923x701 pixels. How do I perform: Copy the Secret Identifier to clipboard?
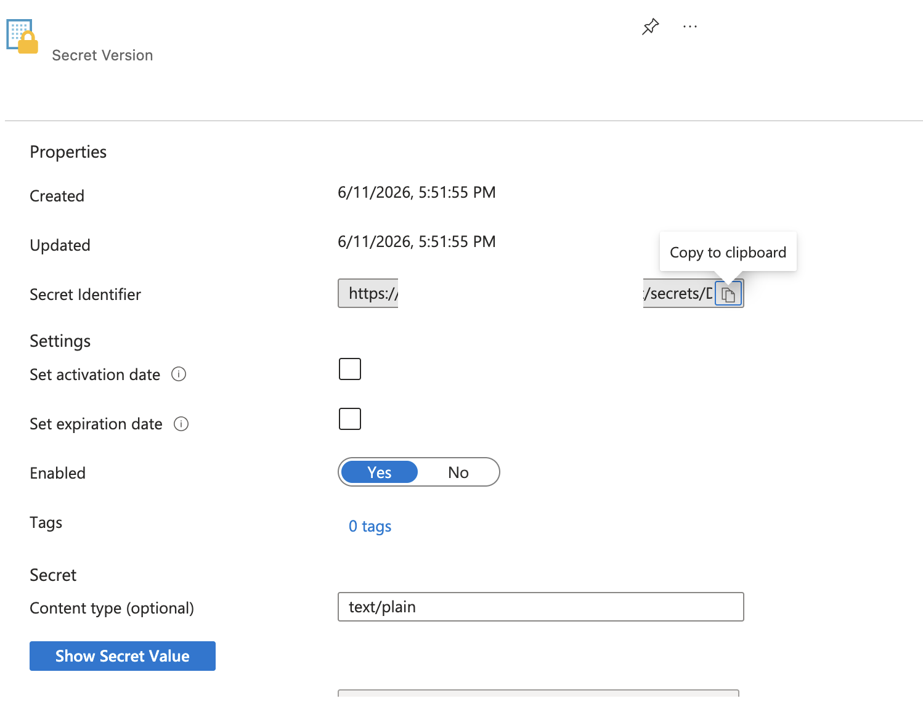click(x=728, y=294)
